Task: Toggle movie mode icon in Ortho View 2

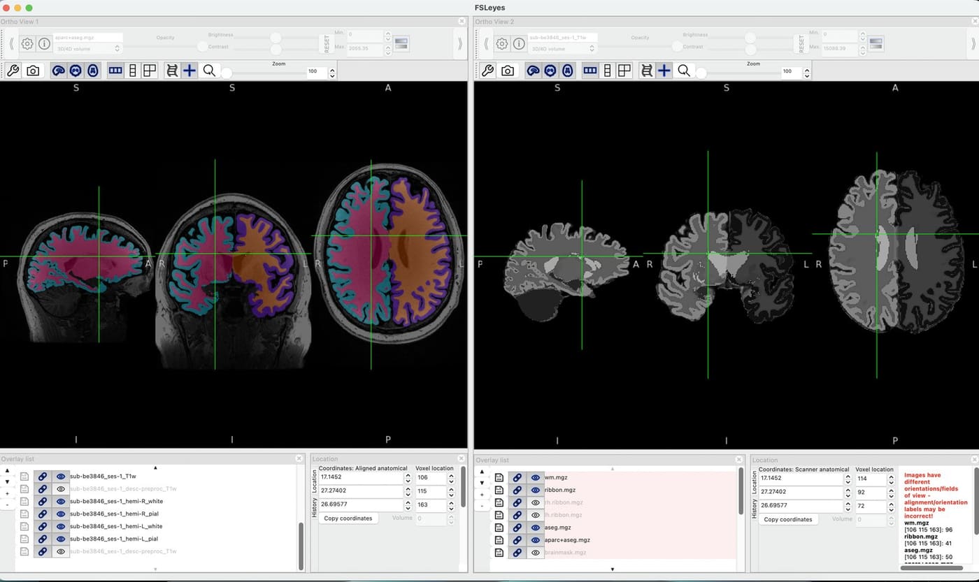Action: tap(647, 71)
